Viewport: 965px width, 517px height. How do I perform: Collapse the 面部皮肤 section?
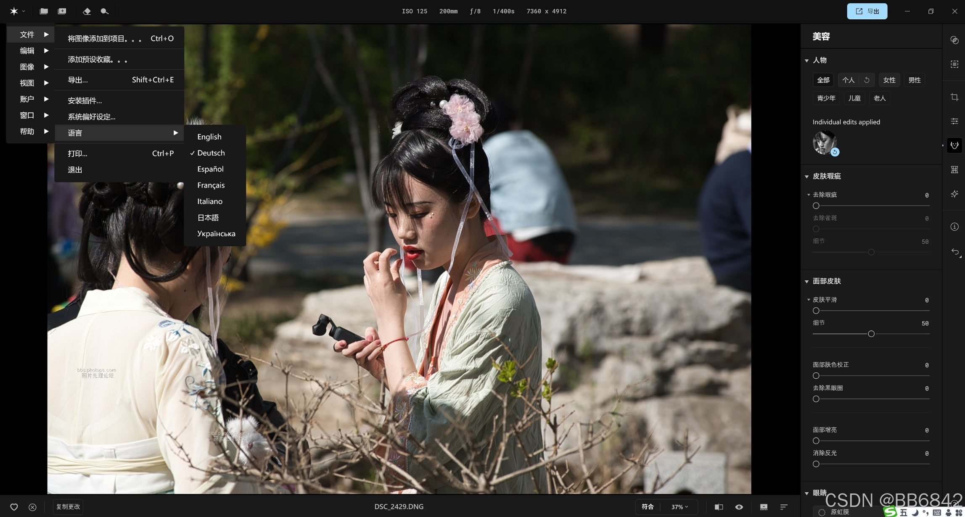[806, 281]
